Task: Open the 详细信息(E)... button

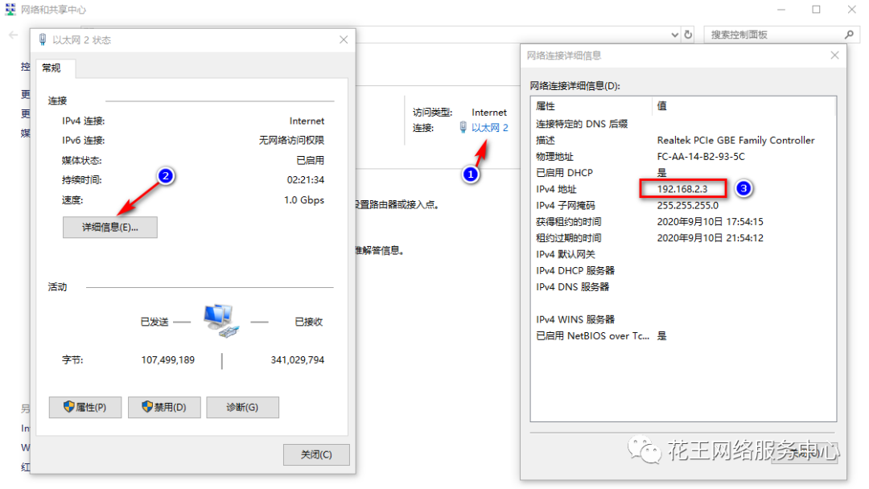Action: click(109, 227)
